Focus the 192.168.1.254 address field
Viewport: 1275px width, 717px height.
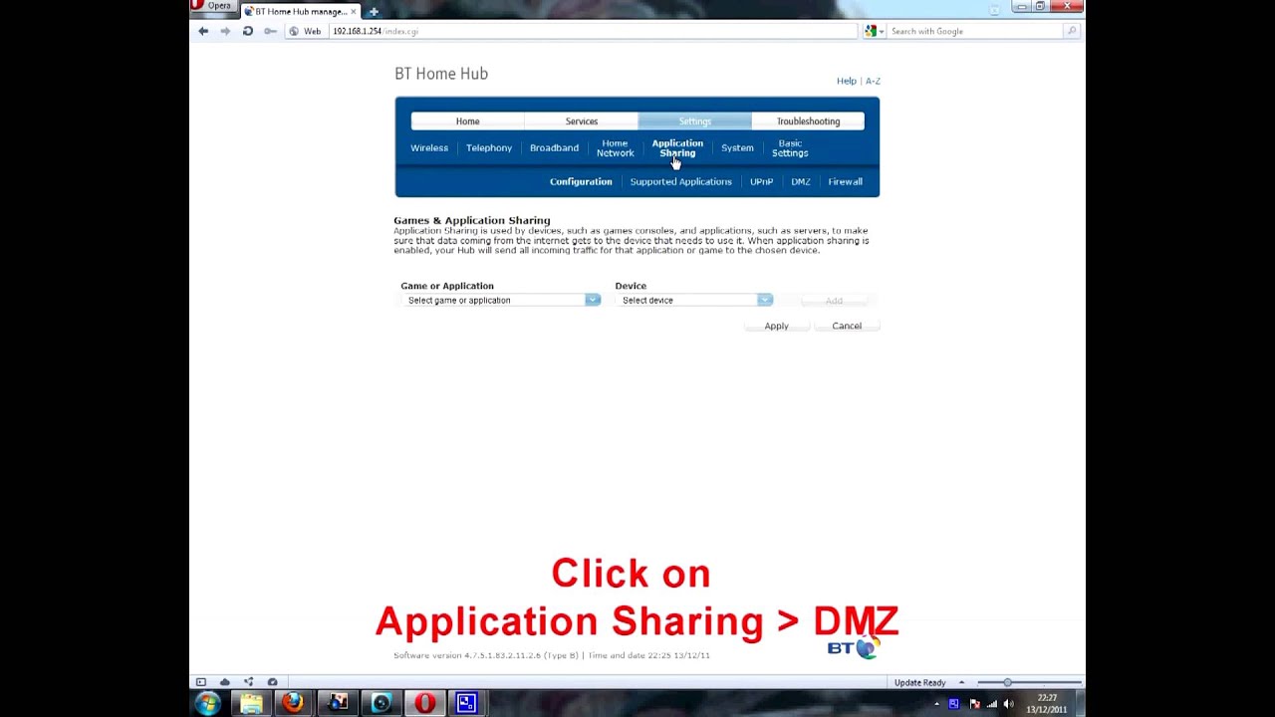pos(592,31)
